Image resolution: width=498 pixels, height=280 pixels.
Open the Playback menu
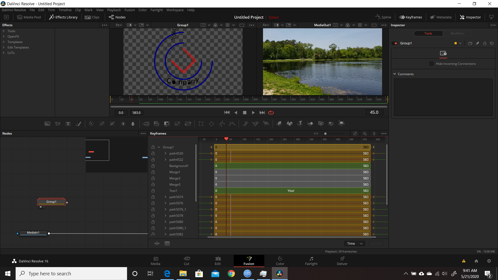[x=114, y=10]
